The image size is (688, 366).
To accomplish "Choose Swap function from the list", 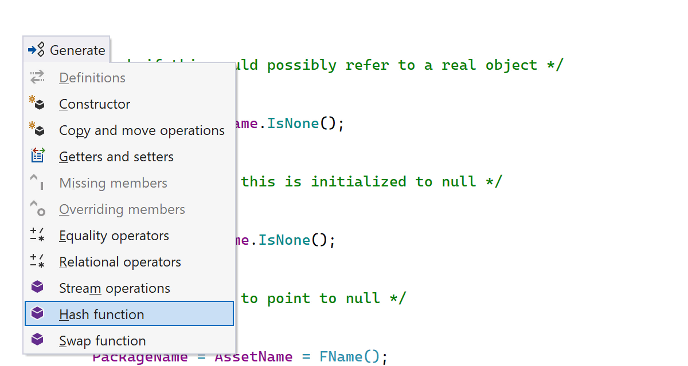I will (x=103, y=341).
